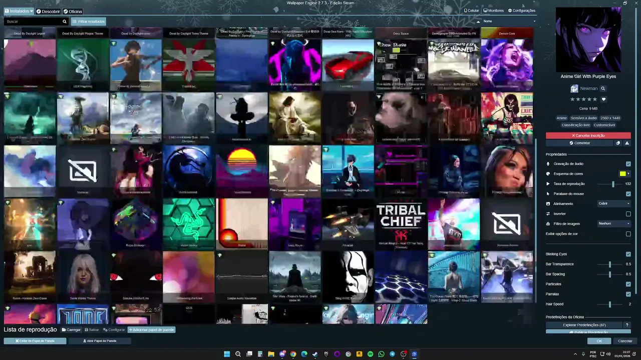Click Salvar playlist save button

pos(92,330)
